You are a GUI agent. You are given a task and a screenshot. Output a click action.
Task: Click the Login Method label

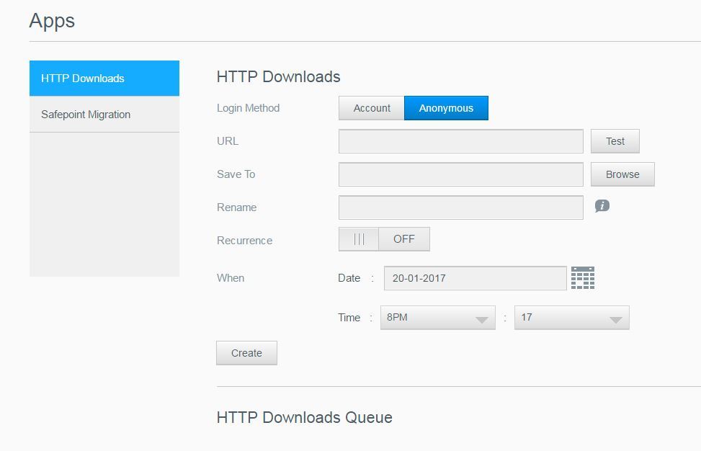click(x=248, y=108)
